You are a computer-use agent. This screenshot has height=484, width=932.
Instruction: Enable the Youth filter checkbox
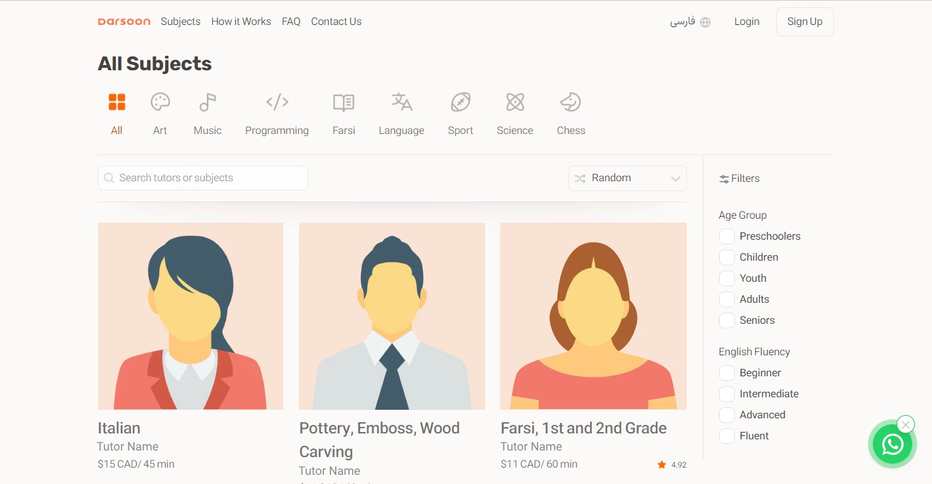click(x=726, y=278)
